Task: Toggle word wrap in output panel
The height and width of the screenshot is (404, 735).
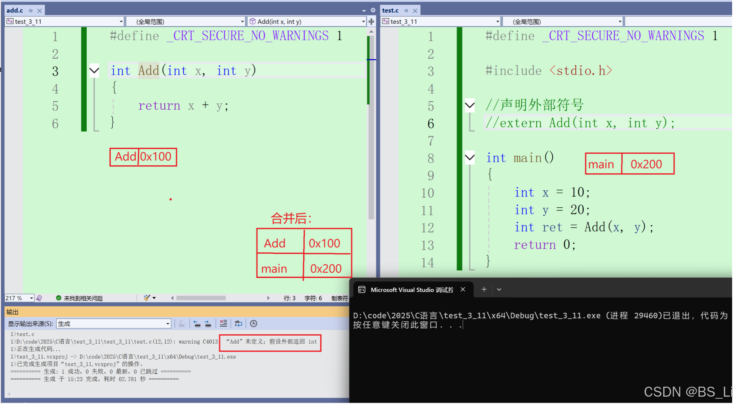Action: [x=238, y=323]
